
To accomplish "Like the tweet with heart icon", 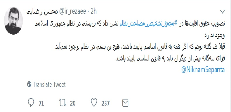I will tap(94, 102).
